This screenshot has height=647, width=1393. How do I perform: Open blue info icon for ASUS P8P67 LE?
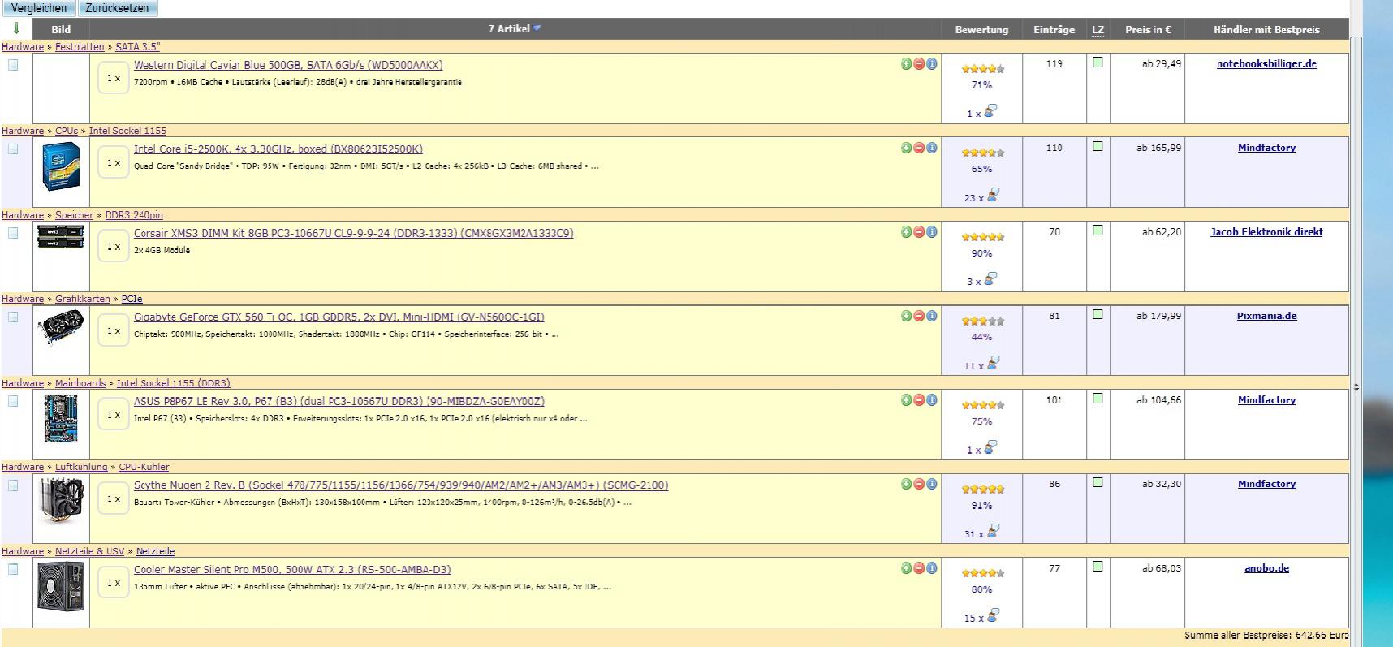point(932,400)
